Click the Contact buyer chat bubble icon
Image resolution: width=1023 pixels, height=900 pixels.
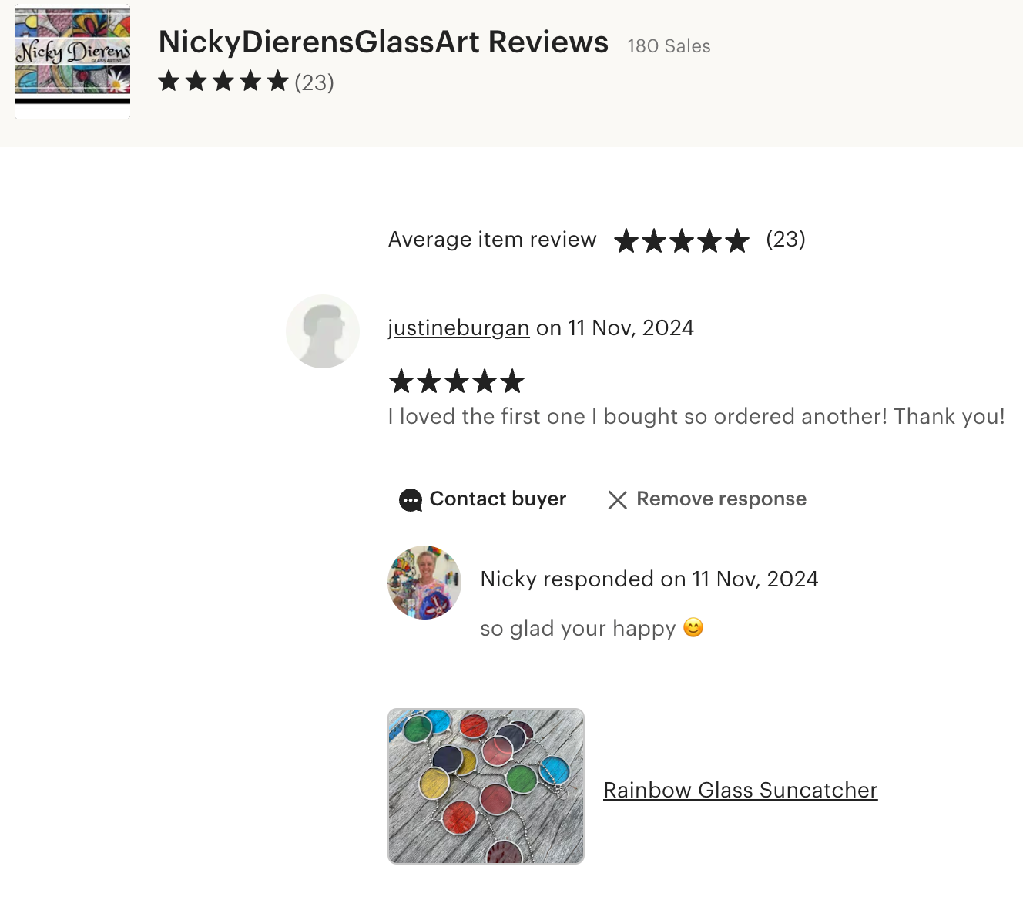(411, 500)
